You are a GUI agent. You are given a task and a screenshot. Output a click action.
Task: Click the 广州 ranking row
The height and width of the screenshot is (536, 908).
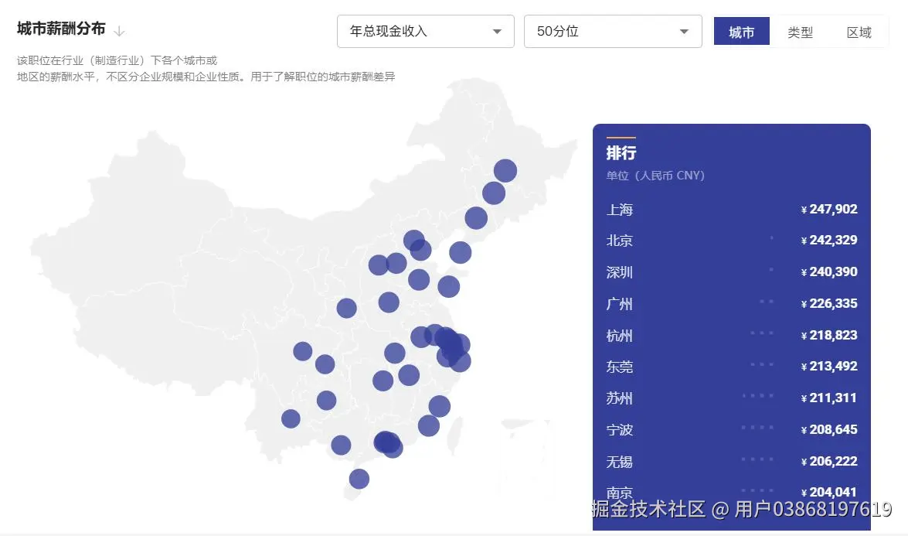coord(731,304)
